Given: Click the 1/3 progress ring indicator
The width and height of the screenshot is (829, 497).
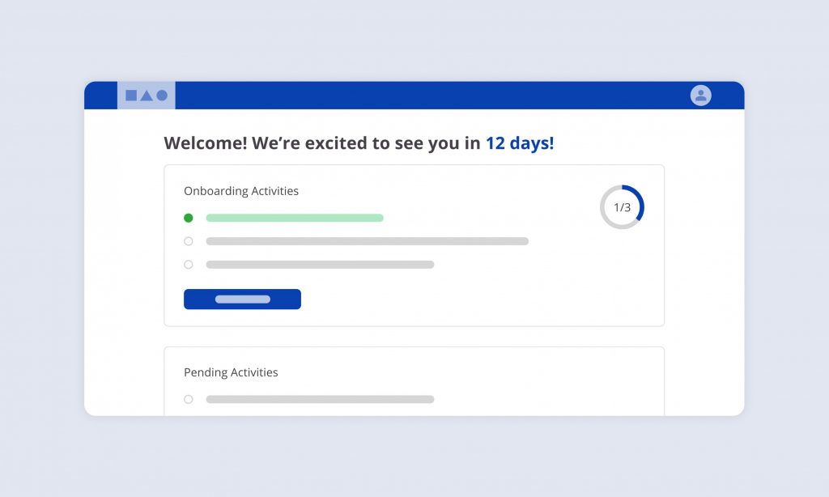Looking at the screenshot, I should click(x=622, y=207).
